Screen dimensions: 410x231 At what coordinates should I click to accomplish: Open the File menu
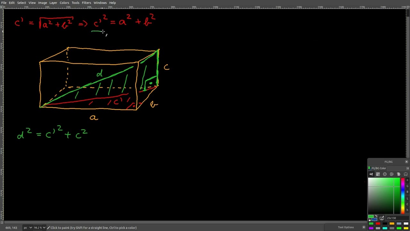click(x=4, y=3)
